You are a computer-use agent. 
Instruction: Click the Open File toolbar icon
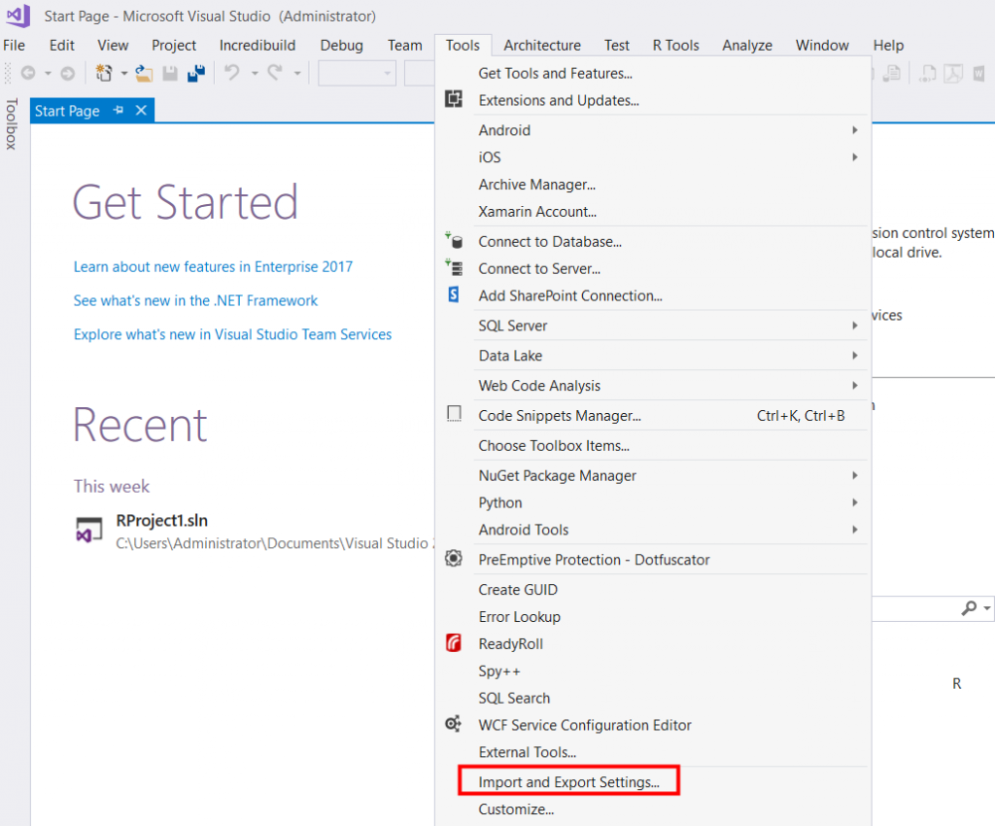tap(144, 74)
